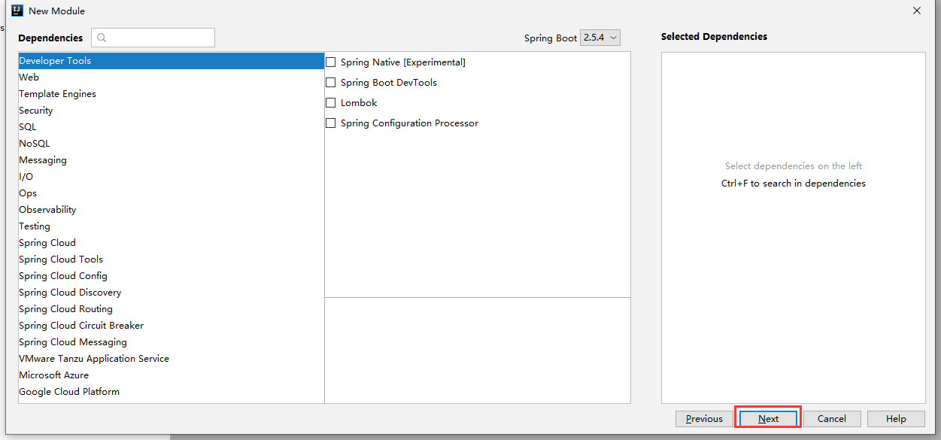Tick the Lombok checkbox
Image resolution: width=941 pixels, height=440 pixels.
(x=330, y=103)
